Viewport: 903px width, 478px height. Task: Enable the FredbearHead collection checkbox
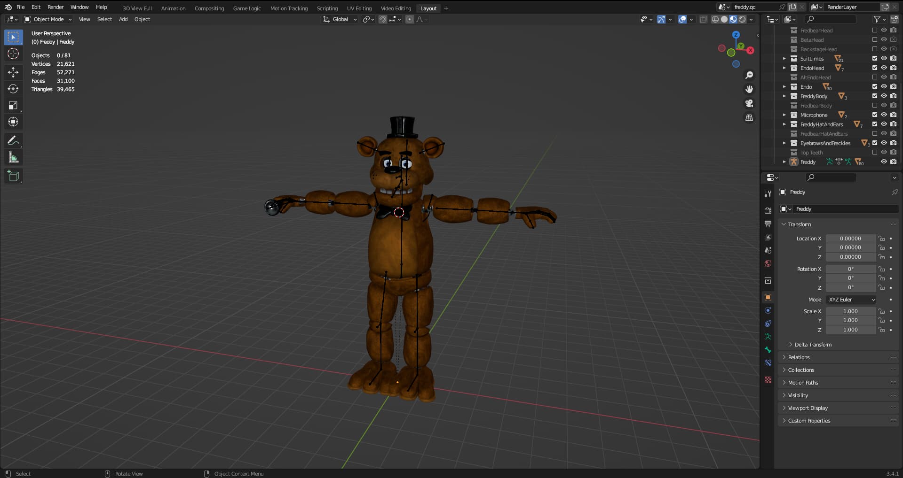(x=875, y=30)
